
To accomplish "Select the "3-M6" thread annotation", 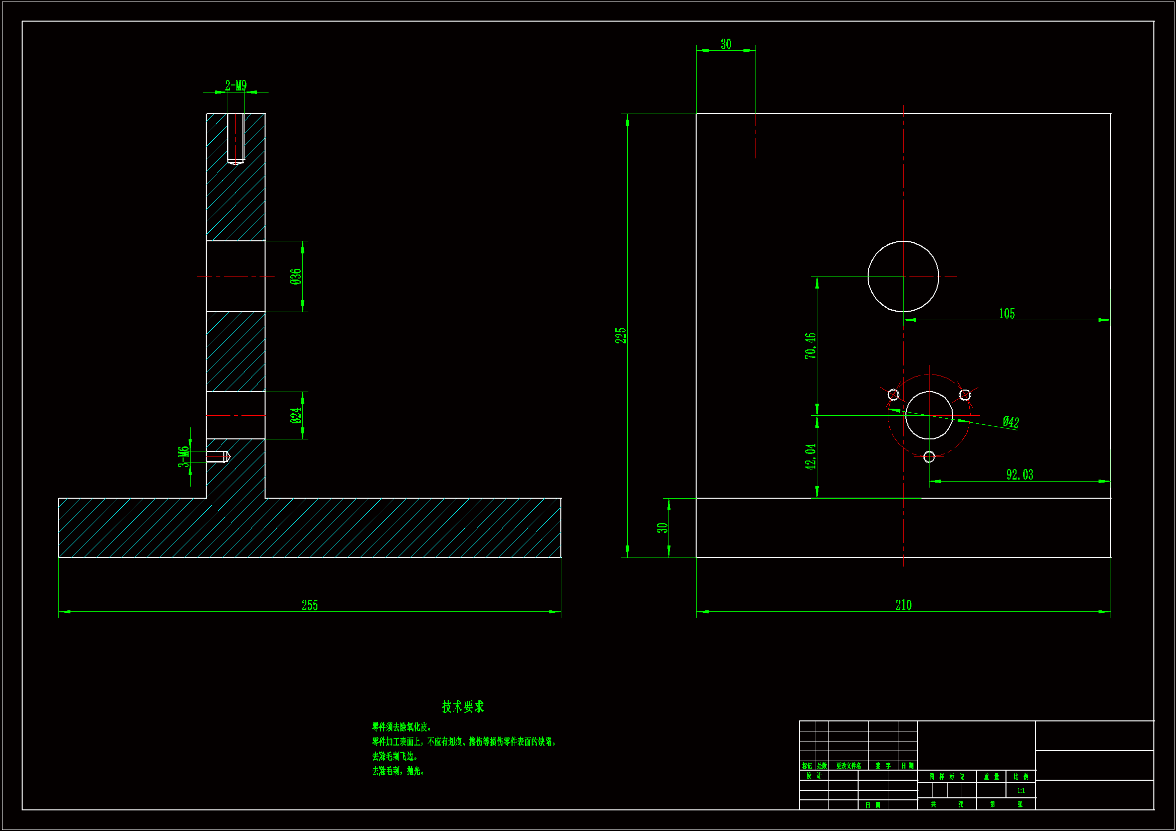I will [x=184, y=456].
